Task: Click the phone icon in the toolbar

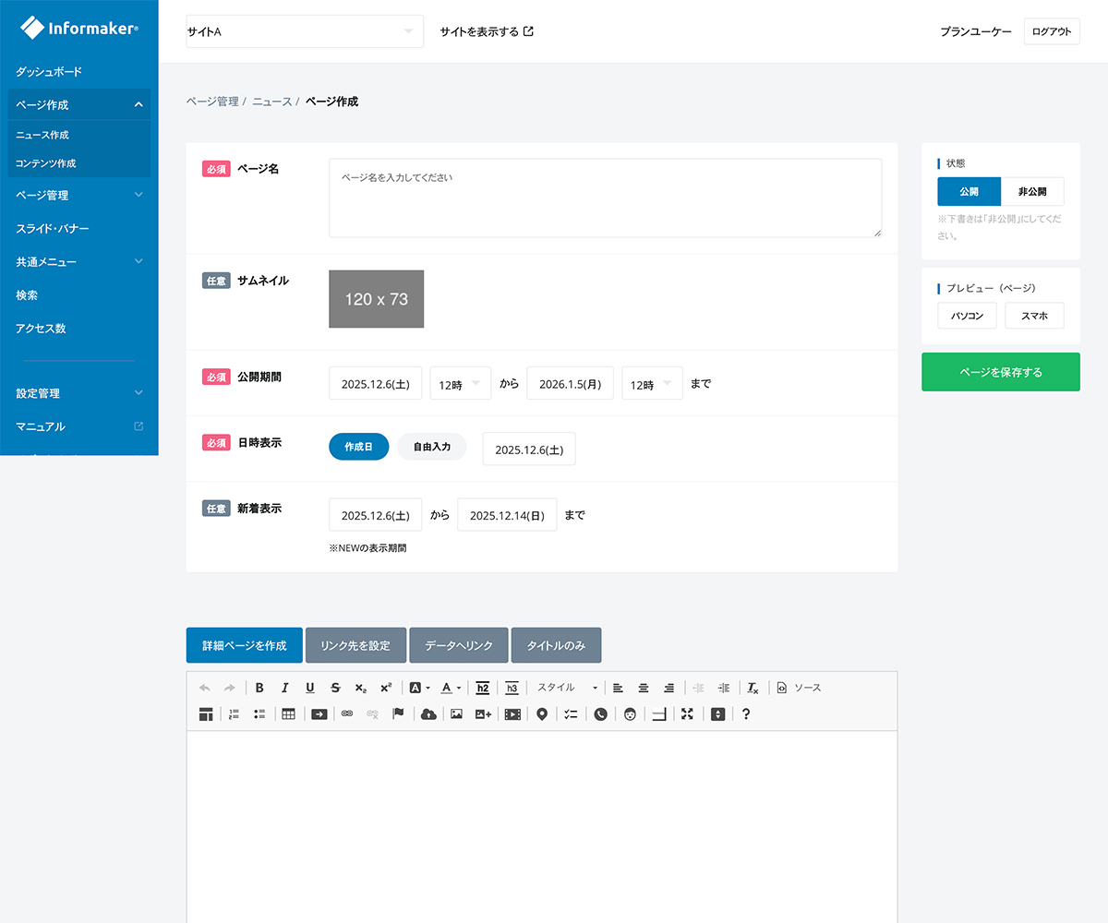Action: (600, 713)
